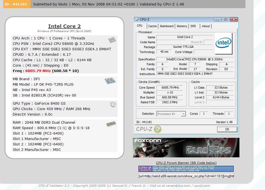This screenshot has width=265, height=190.
Task: Click the Cores value field
Action: tap(204, 114)
